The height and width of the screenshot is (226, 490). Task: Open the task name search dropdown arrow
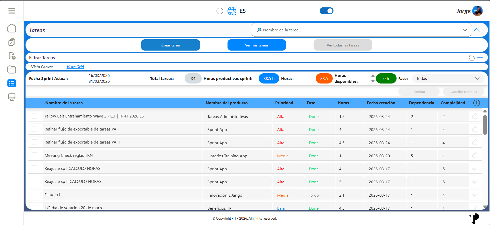coord(465,30)
